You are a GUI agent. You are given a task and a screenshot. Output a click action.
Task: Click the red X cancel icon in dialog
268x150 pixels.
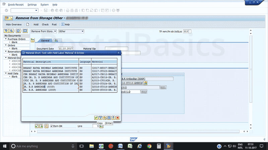(x=118, y=118)
